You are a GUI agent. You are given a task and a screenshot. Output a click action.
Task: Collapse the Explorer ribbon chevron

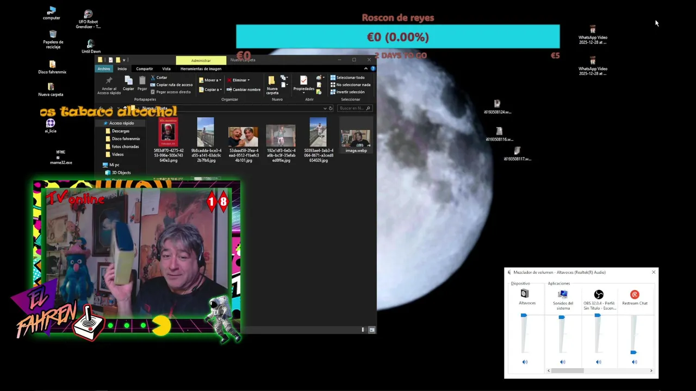pos(366,69)
